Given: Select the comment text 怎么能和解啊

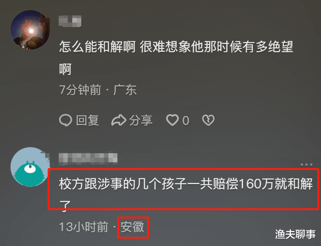Looking at the screenshot, I should [x=97, y=47].
